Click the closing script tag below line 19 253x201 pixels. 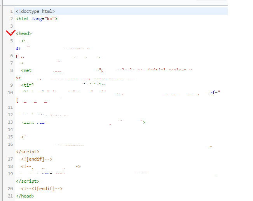pyautogui.click(x=28, y=181)
